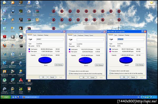Open Sharing tab in BeerYON2 (D:) Properties
This screenshot has width=158, height=104.
pyautogui.click(x=127, y=35)
